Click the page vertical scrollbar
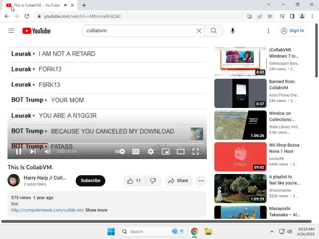The width and height of the screenshot is (319, 239). (x=317, y=50)
